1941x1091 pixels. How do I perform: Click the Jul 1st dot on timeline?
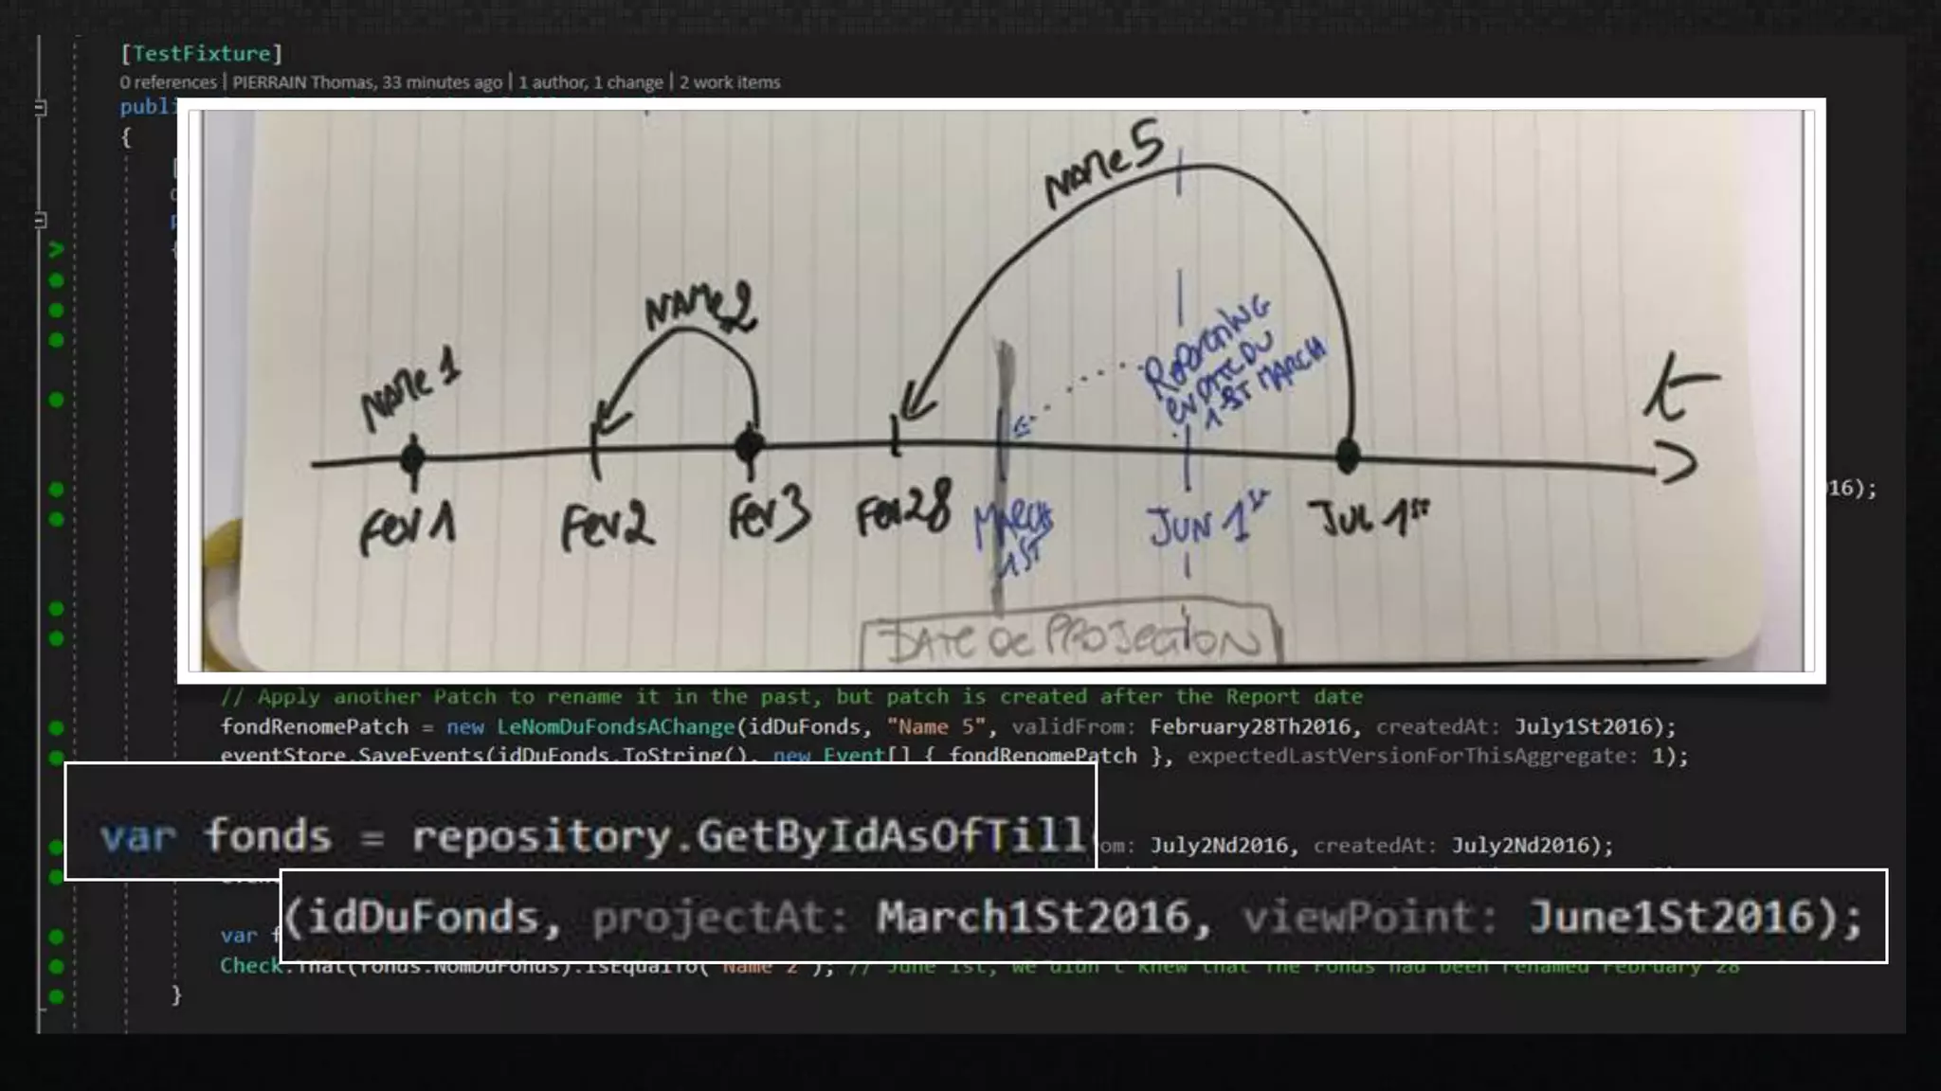(x=1348, y=456)
